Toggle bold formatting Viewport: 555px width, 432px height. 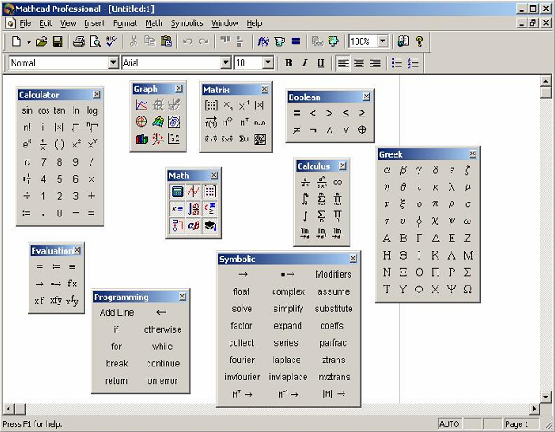(x=288, y=63)
